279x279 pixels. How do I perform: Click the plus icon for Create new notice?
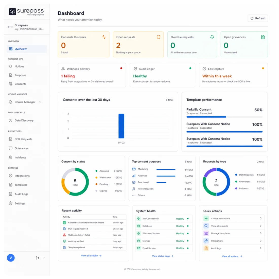[x=206, y=218]
